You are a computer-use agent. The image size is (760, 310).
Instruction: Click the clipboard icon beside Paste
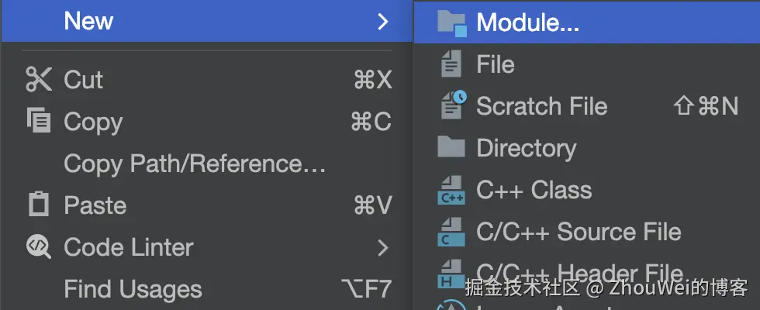pyautogui.click(x=38, y=205)
